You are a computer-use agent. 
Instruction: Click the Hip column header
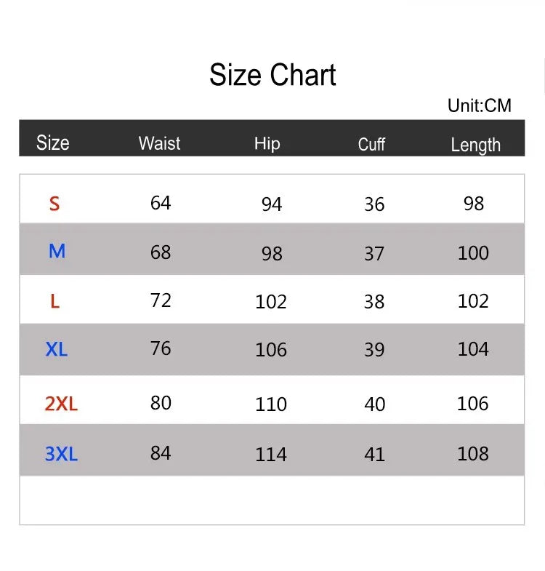pyautogui.click(x=267, y=143)
